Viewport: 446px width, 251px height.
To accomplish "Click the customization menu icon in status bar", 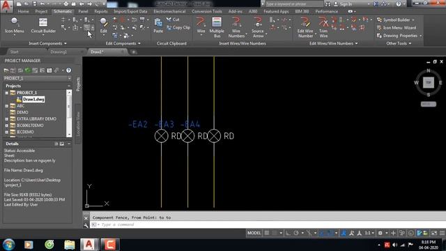I will click(x=443, y=233).
